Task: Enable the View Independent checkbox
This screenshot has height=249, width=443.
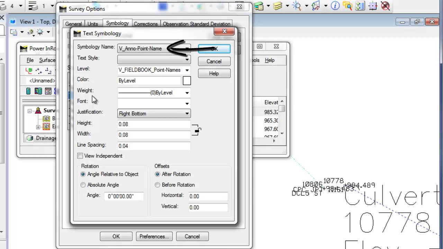Action: coord(80,156)
